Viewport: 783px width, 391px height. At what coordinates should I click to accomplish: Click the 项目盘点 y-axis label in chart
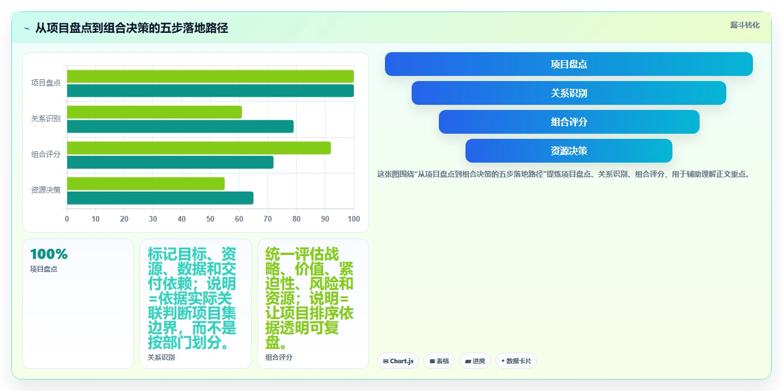(46, 83)
